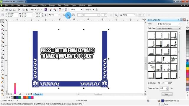The height and width of the screenshot is (106, 189).
Task: Increase Character Size with up stepper
Action: [167, 88]
